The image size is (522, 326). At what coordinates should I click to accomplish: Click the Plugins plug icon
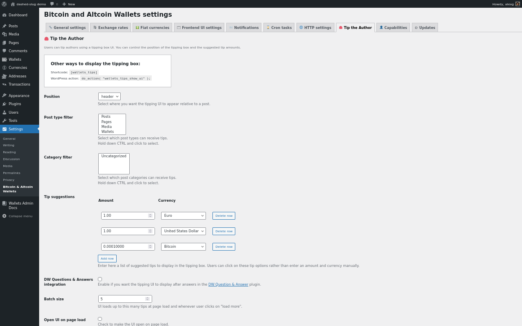pos(4,104)
